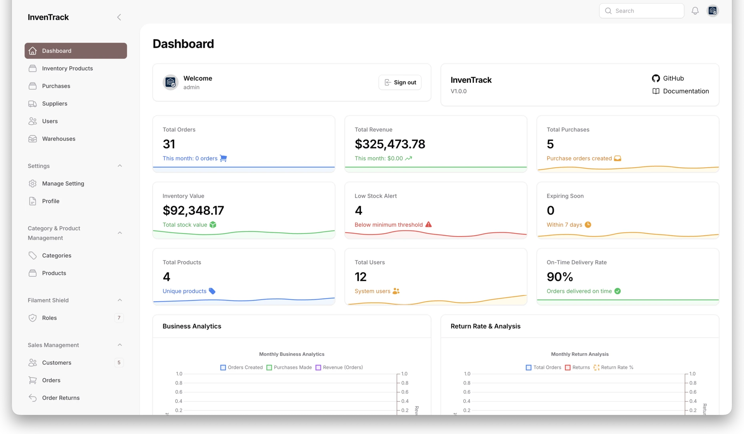Click the green box icon in Inventory Value
The image size is (744, 434).
tap(213, 225)
